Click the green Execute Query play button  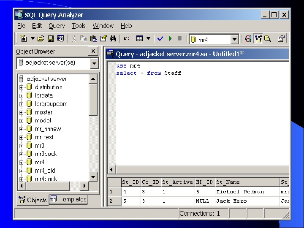(x=170, y=38)
